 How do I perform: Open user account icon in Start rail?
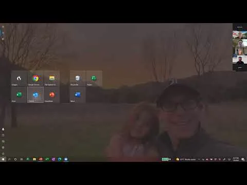(x=3, y=129)
